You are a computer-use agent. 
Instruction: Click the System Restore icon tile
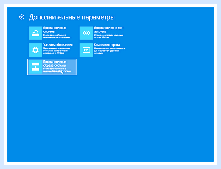36,33
